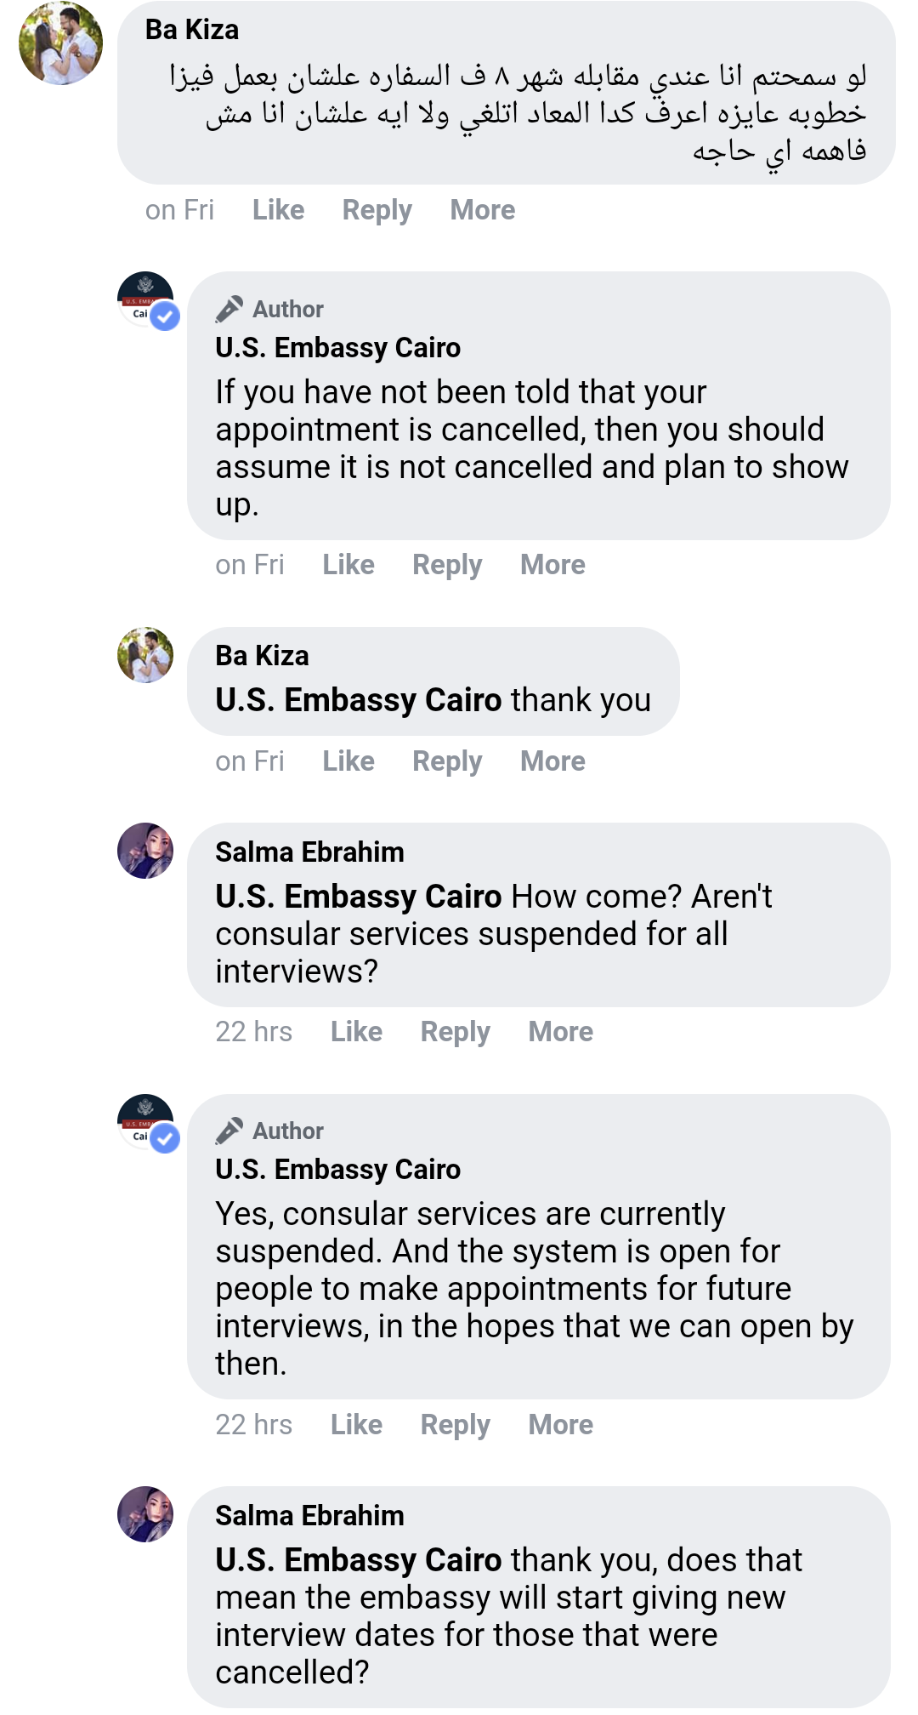Tap U.S. Embassy Cairo avatar on second reply

pyautogui.click(x=146, y=1122)
